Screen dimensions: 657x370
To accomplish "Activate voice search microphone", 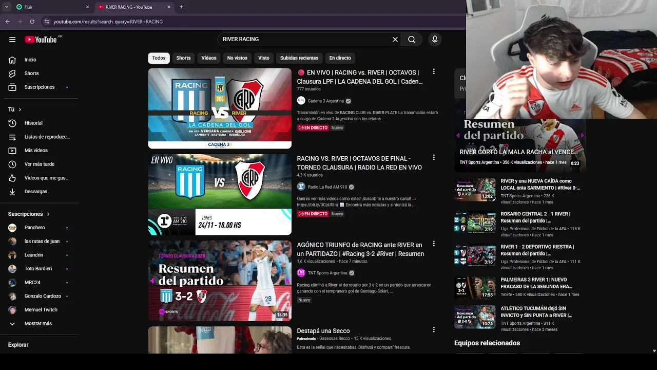I will [435, 39].
